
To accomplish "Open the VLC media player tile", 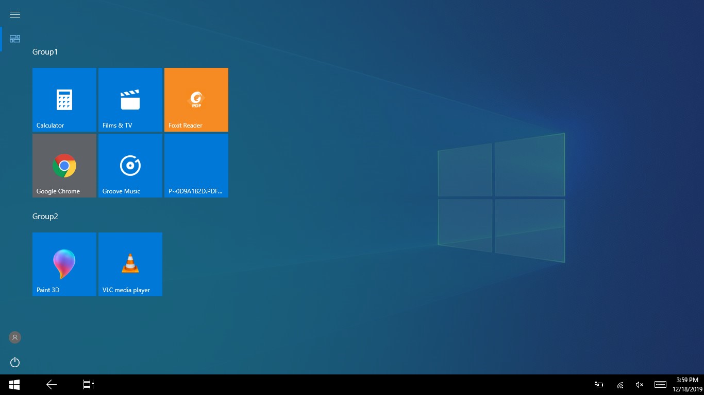I will [x=130, y=264].
